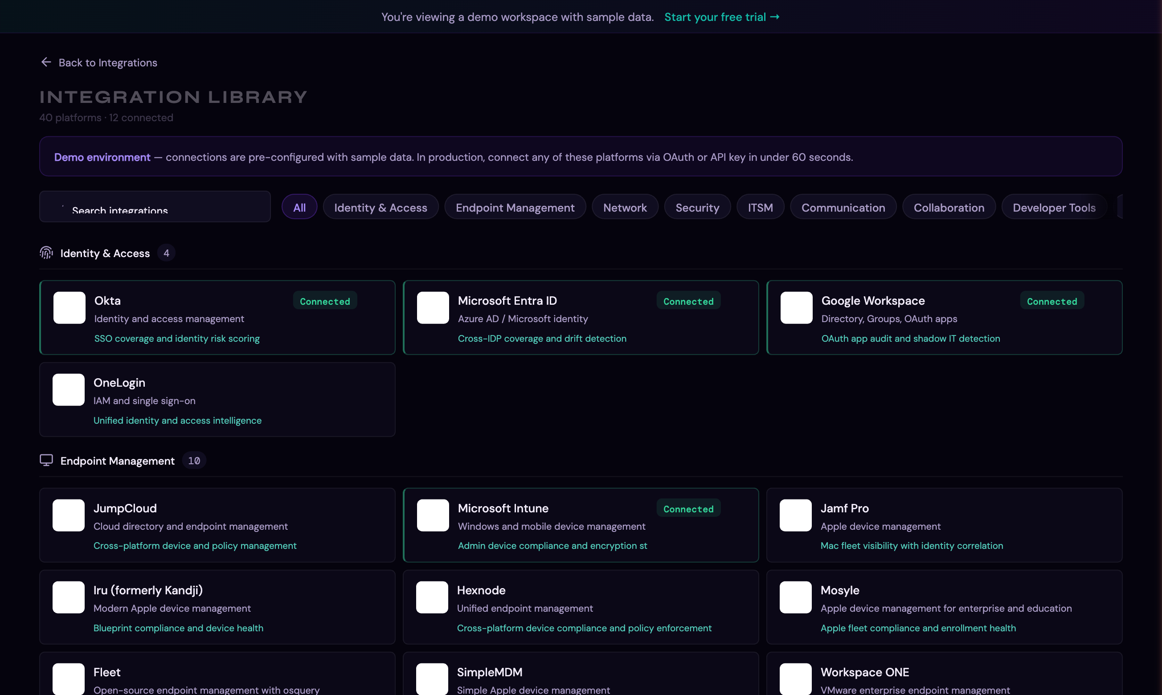
Task: Click 'SSO coverage and identity risk scoring' text
Action: pyautogui.click(x=177, y=338)
